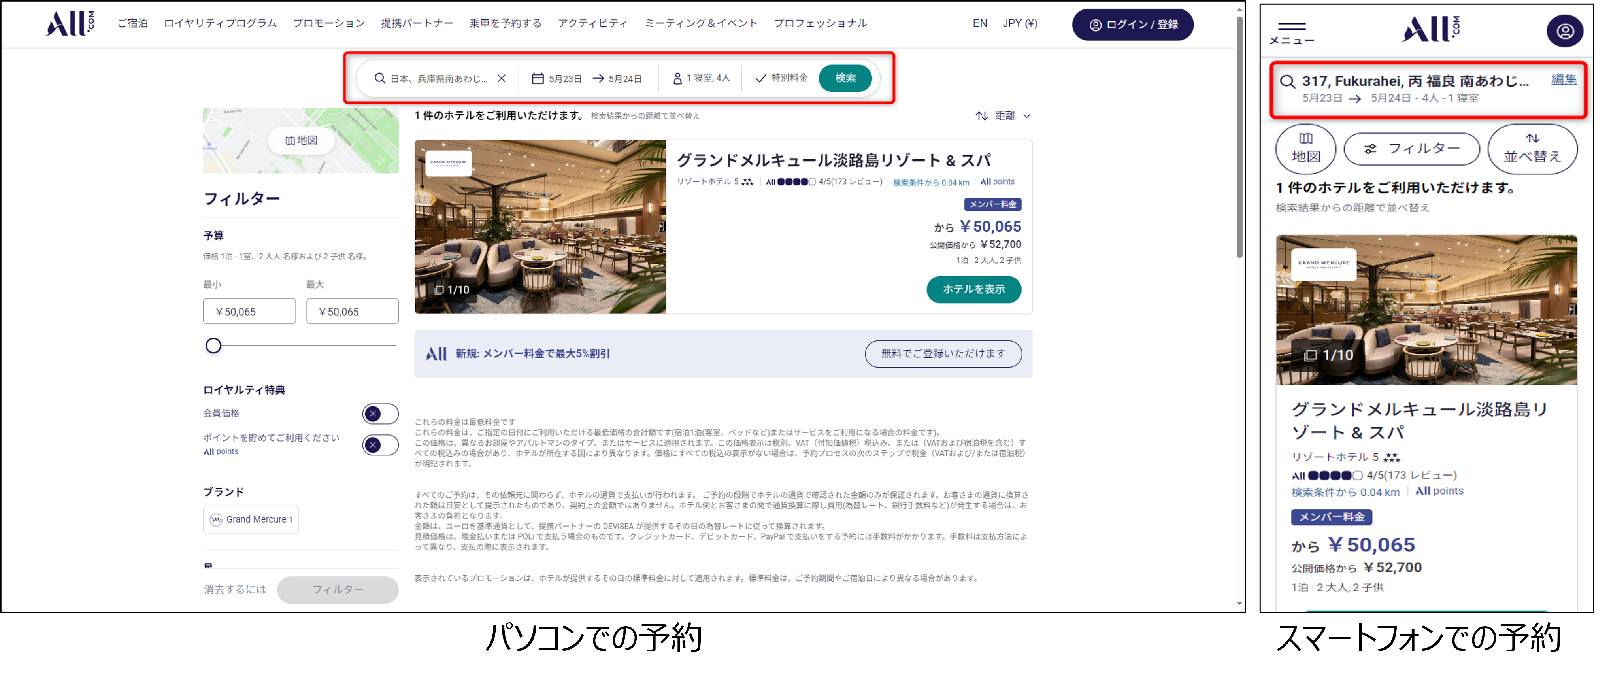Click the calendar icon for 5月23日 check-in
Image resolution: width=1609 pixels, height=676 pixels.
537,78
